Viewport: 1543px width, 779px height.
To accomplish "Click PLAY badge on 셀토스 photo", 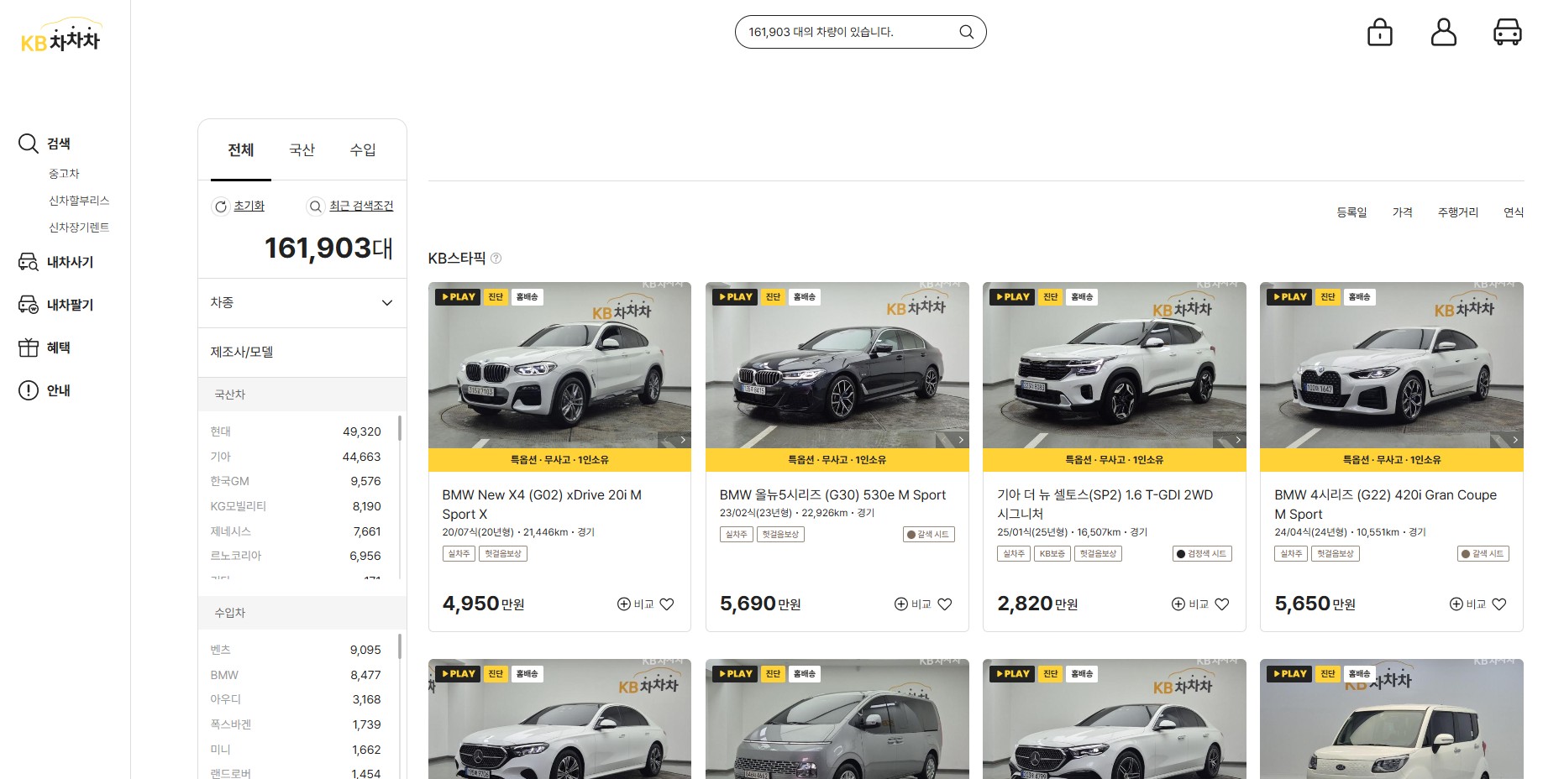I will (1012, 297).
